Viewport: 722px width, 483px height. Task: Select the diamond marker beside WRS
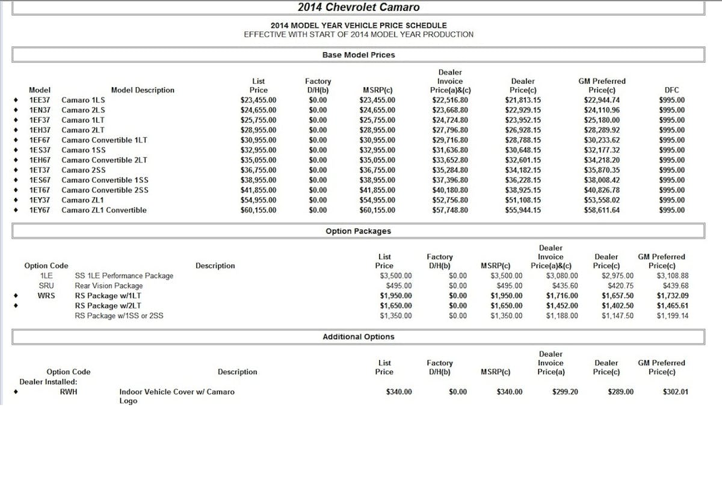(15, 296)
